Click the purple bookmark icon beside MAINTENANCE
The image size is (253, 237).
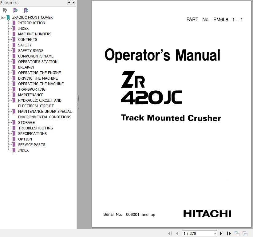click(14, 95)
